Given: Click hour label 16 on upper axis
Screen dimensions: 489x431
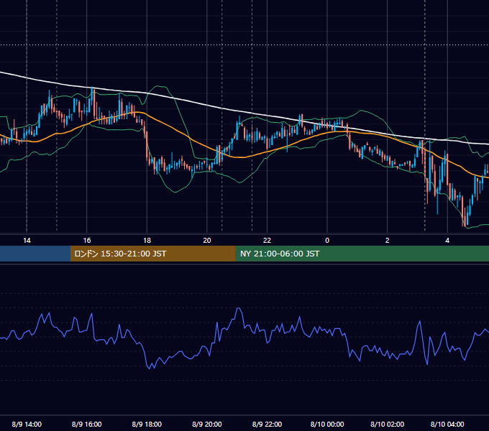Looking at the screenshot, I should 87,241.
